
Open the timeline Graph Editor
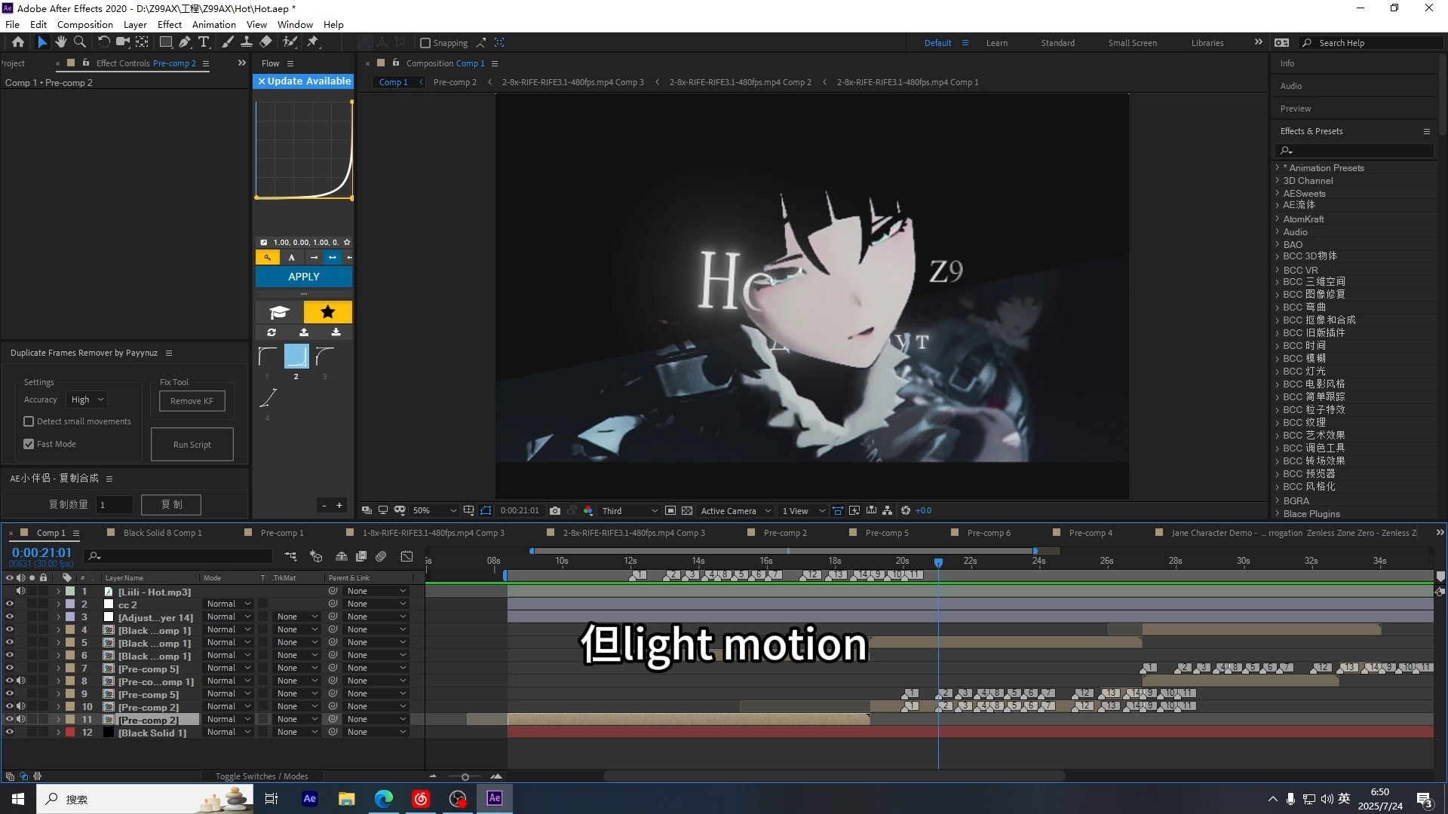(406, 557)
